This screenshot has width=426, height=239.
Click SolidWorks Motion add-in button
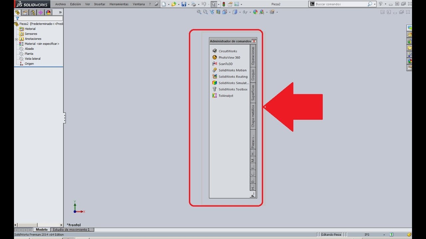230,70
